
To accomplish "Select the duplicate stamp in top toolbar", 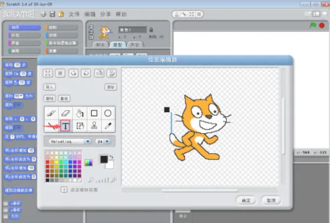I will pyautogui.click(x=177, y=15).
